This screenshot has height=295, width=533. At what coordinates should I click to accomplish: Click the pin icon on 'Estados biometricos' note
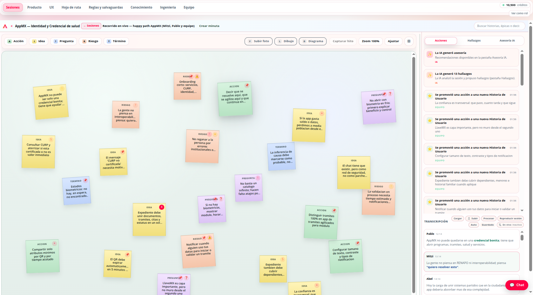click(85, 180)
